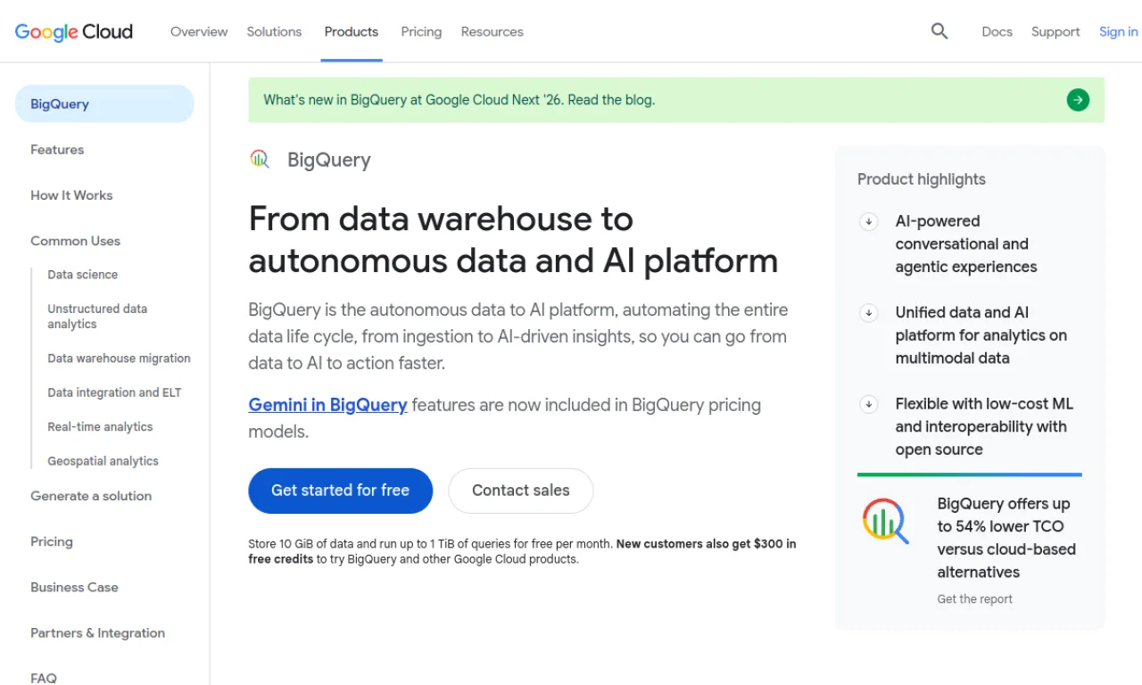Click AI-powered conversational and agentic experiences text

966,244
